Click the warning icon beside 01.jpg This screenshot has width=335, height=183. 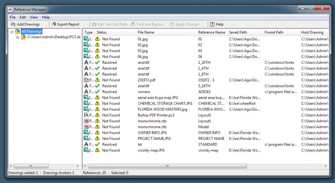pos(97,39)
